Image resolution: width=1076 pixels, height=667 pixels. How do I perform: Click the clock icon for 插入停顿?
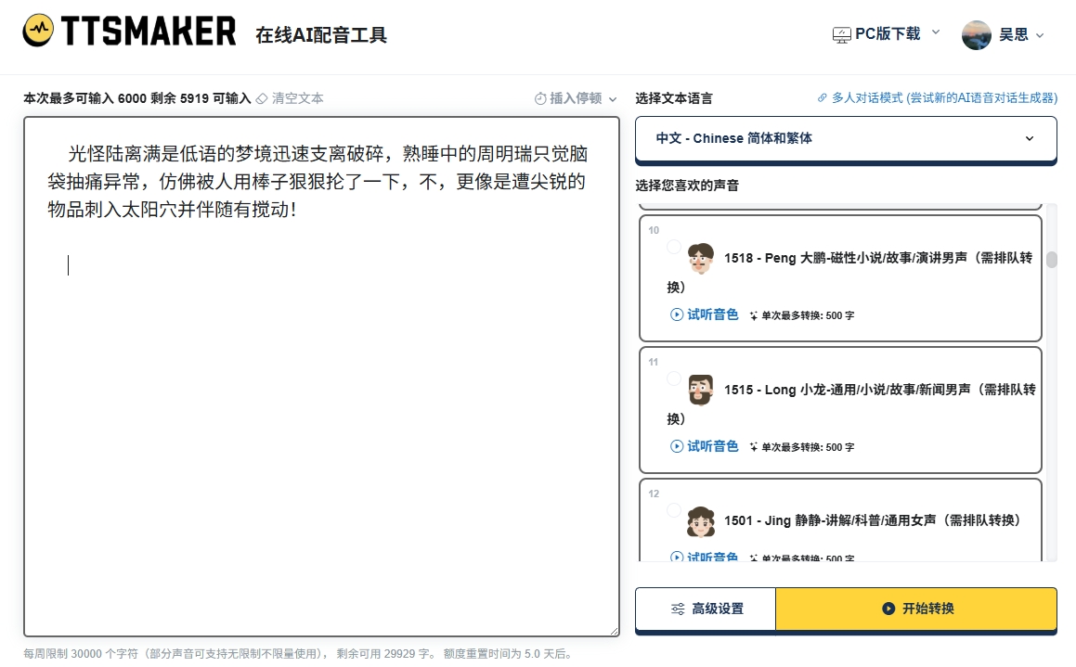point(540,98)
